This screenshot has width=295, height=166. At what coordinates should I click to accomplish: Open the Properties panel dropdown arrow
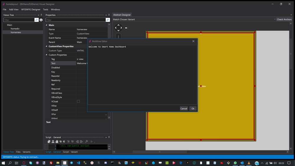click(x=106, y=15)
